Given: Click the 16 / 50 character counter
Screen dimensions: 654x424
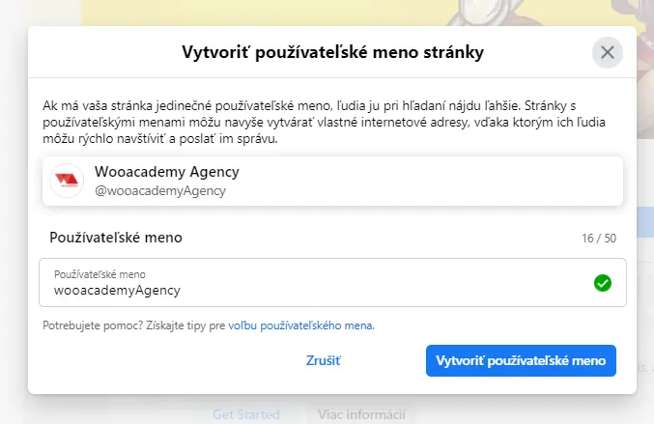Looking at the screenshot, I should [599, 238].
